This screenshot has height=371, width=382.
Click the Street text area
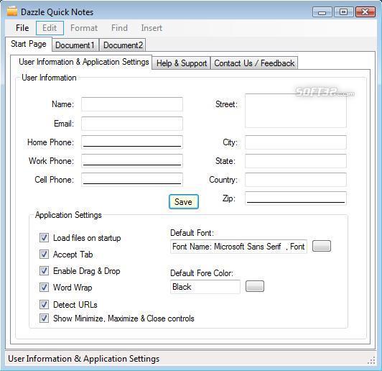296,111
